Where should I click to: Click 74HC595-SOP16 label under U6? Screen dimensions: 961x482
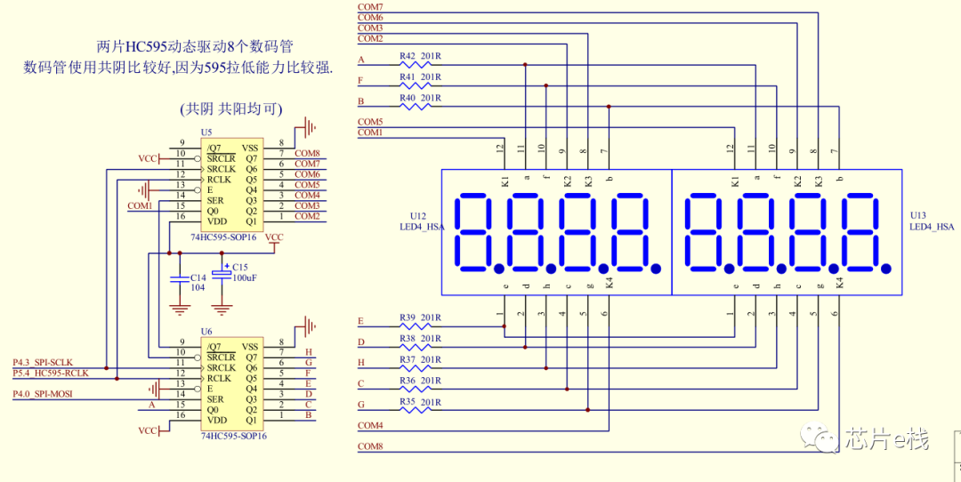(x=233, y=436)
